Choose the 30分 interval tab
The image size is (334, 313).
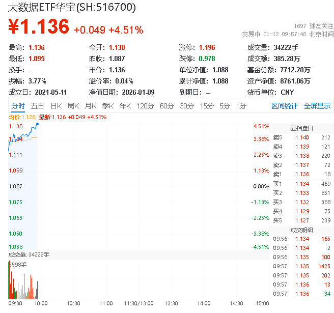pos(187,106)
